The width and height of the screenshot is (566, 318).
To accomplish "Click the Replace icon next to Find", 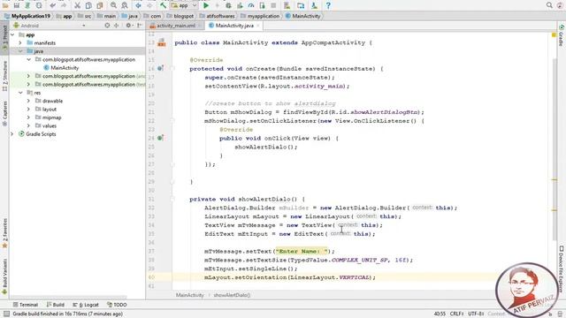I will 125,5.
